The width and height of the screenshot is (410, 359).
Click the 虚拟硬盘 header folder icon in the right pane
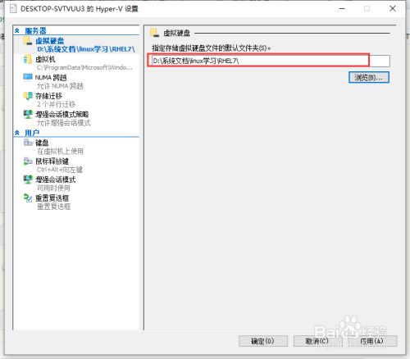[x=154, y=33]
